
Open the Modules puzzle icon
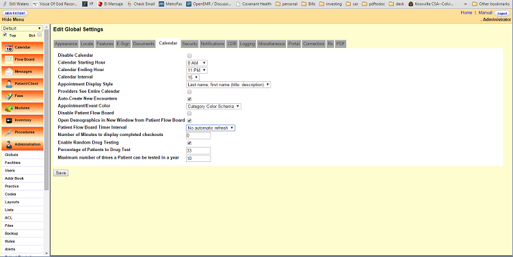tap(9, 108)
